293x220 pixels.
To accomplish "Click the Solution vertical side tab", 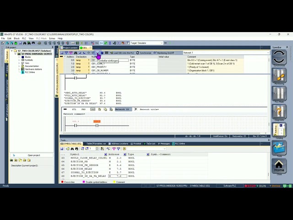I will coord(7,57).
